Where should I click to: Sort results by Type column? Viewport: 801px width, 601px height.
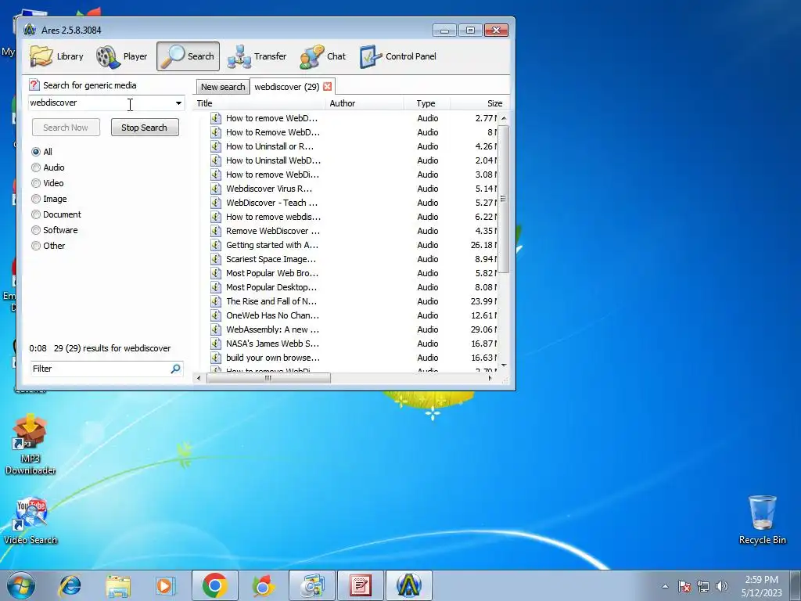(426, 103)
